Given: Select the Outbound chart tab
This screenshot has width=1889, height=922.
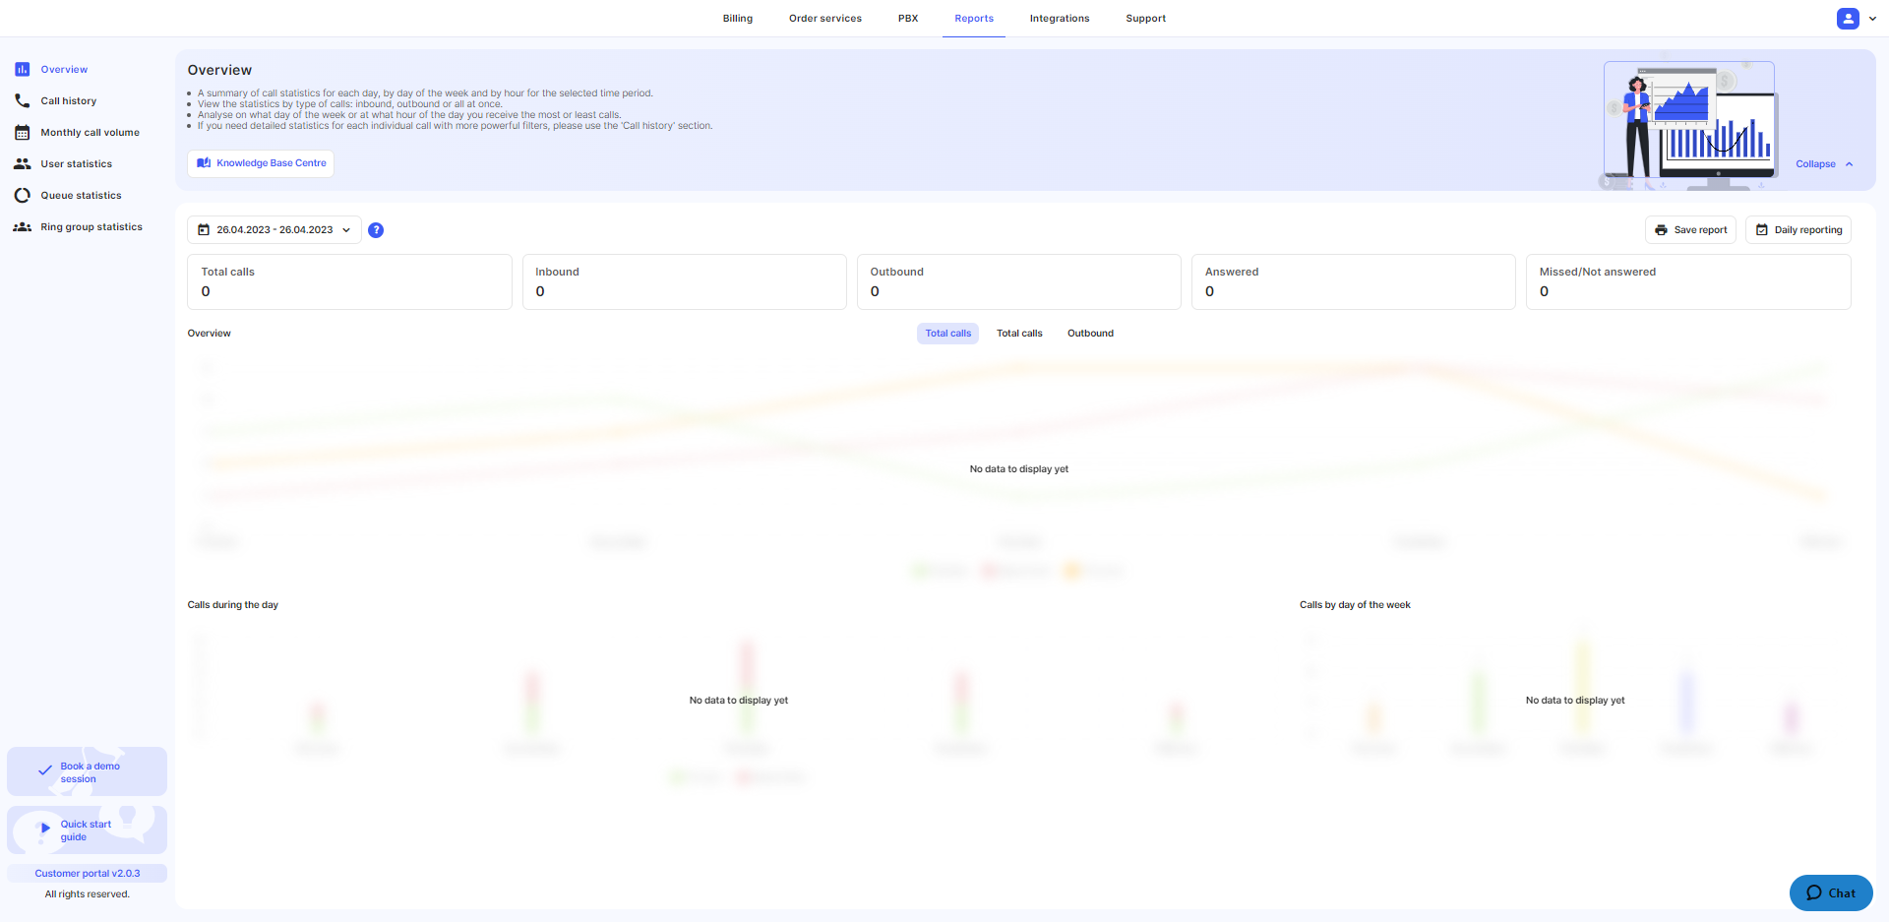Looking at the screenshot, I should pos(1090,334).
